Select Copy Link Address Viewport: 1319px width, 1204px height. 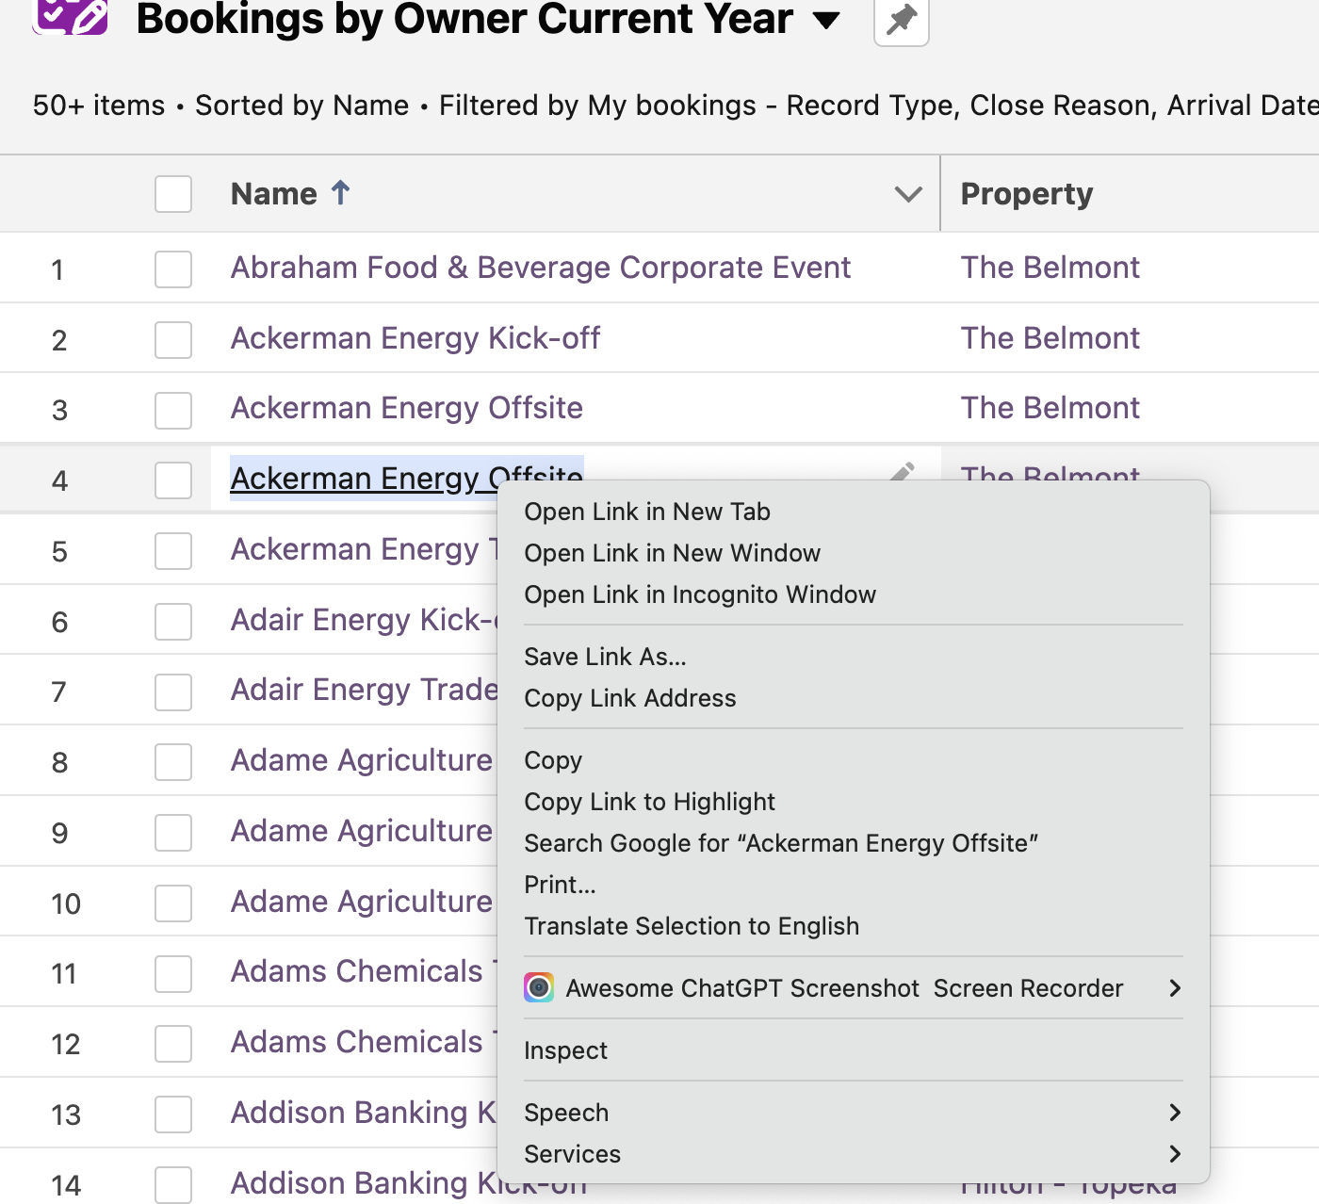[630, 698]
